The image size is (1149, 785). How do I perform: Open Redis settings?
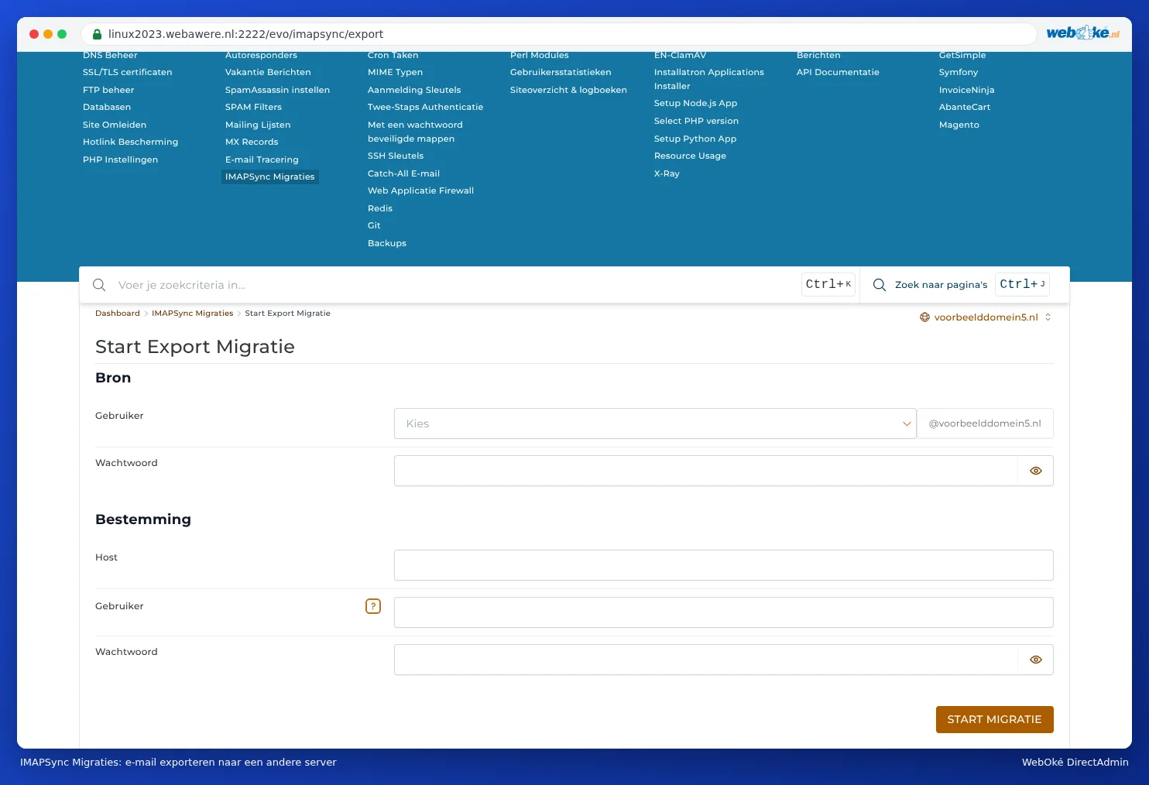point(380,208)
